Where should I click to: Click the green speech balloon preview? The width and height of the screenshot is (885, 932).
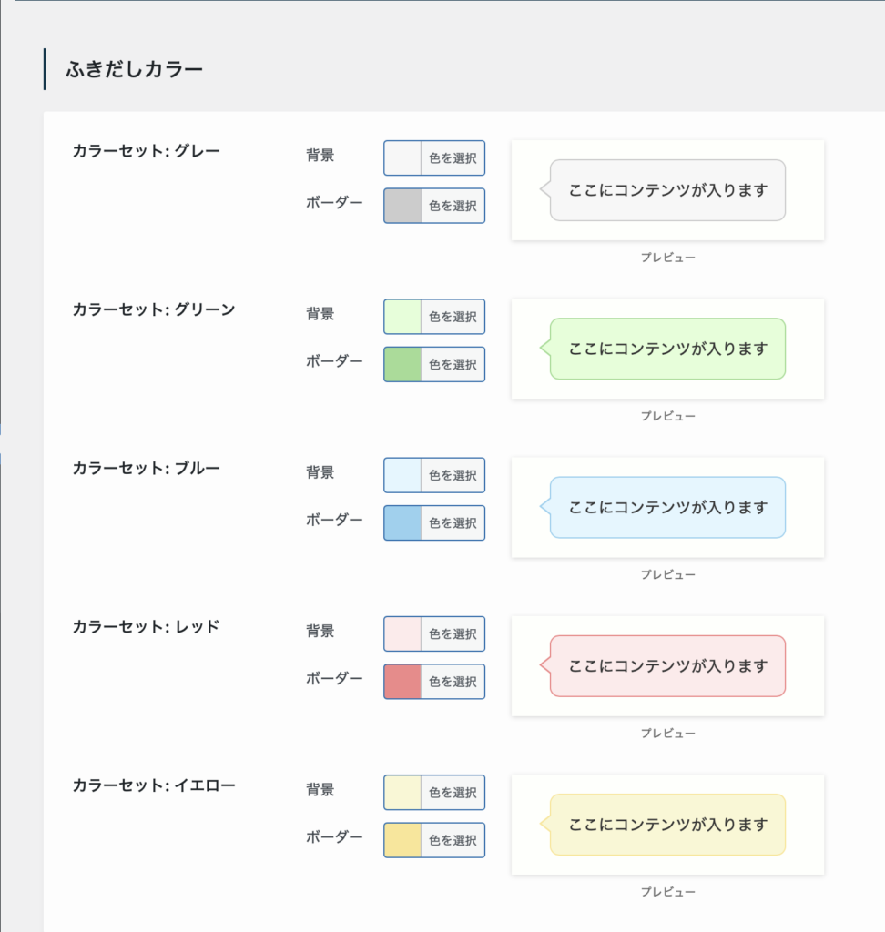(667, 349)
